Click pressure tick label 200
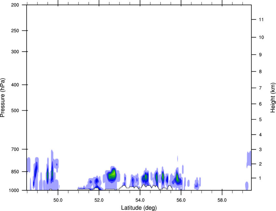 [x=15, y=5]
